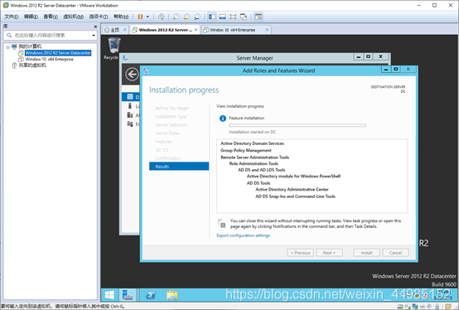This screenshot has height=310, width=459.
Task: Close the Window 10 x64 Enterprise tab
Action: pos(267,30)
